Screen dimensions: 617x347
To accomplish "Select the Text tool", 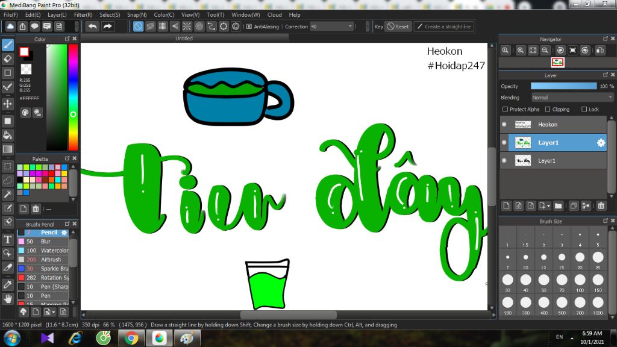I will (x=7, y=240).
